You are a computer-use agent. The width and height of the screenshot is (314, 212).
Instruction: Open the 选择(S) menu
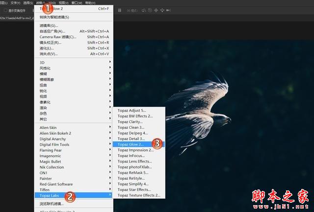click(x=28, y=3)
